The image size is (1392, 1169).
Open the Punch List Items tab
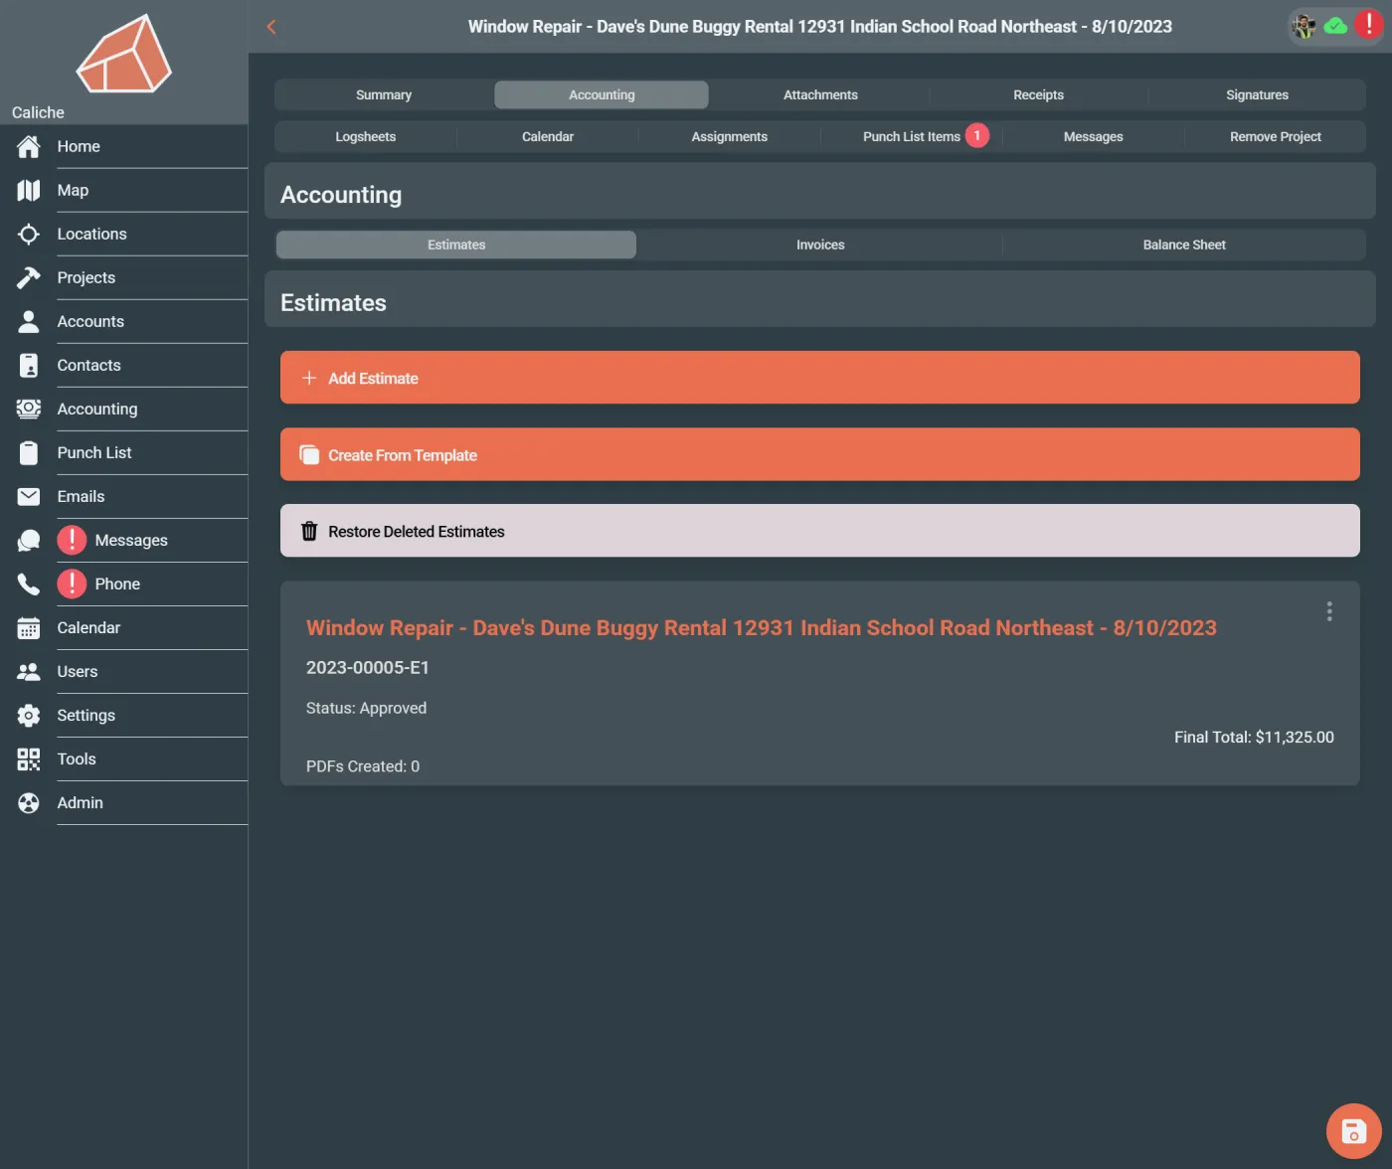click(x=912, y=136)
